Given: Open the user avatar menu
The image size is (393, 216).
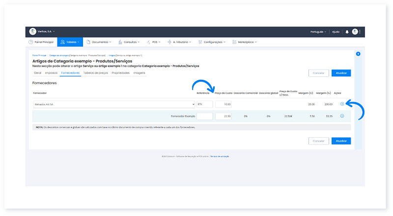Looking at the screenshot, I should coord(355,31).
